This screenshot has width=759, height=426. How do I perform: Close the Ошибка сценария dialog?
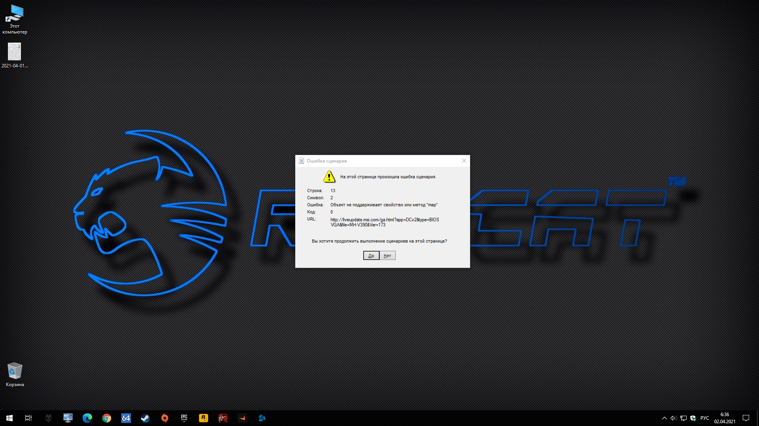pyautogui.click(x=464, y=161)
